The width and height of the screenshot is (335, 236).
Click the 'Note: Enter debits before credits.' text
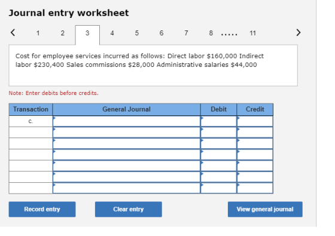point(54,93)
